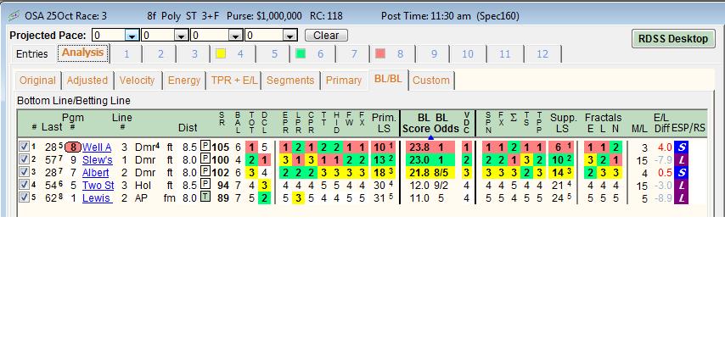This screenshot has width=725, height=339.
Task: Go to horse tab 3
Action: coord(194,54)
